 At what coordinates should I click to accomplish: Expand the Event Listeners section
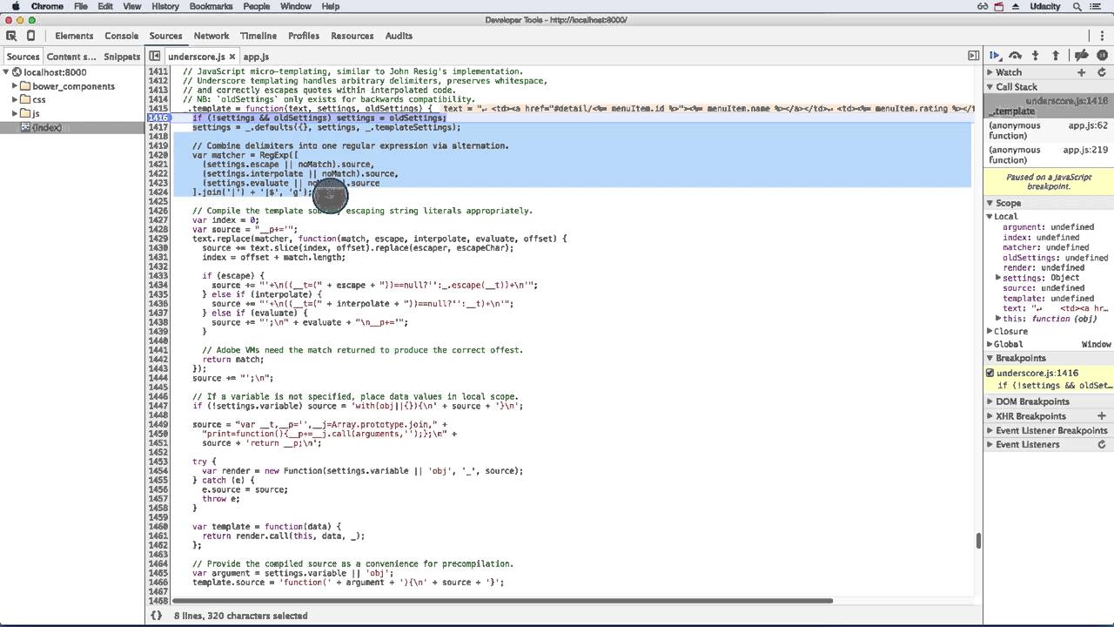(x=990, y=444)
